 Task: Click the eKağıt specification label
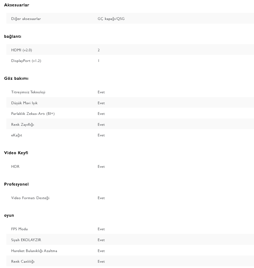coord(16,135)
